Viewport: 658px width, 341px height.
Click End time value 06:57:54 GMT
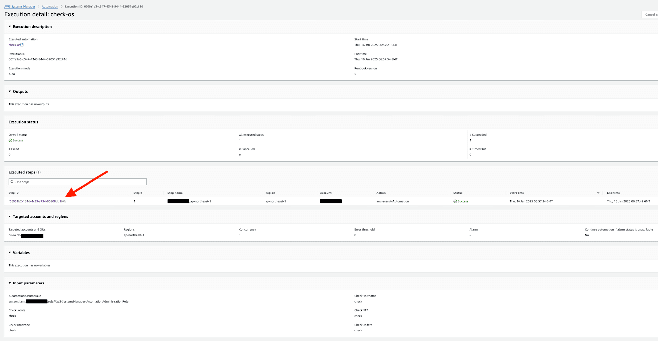tap(376, 59)
